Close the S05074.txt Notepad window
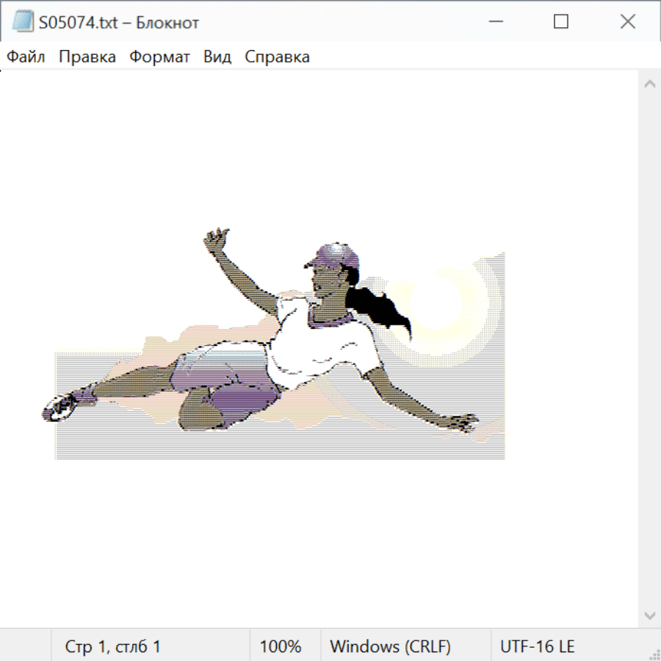This screenshot has height=661, width=661. [x=628, y=22]
